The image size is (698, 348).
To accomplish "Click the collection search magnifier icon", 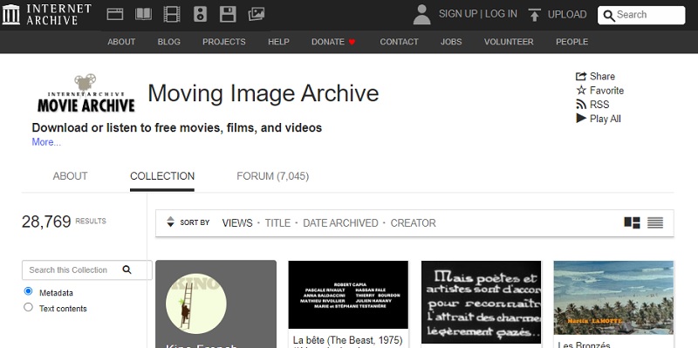I will (x=127, y=270).
